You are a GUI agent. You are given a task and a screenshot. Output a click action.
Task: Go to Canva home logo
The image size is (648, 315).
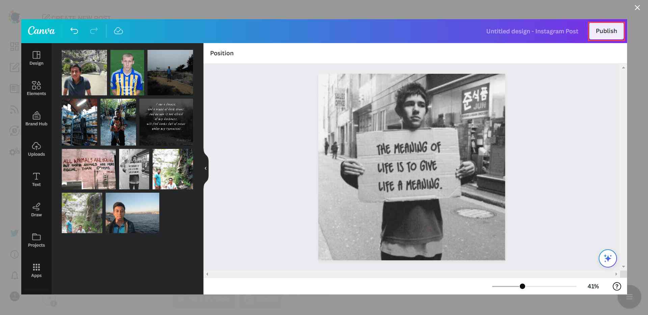pos(41,31)
